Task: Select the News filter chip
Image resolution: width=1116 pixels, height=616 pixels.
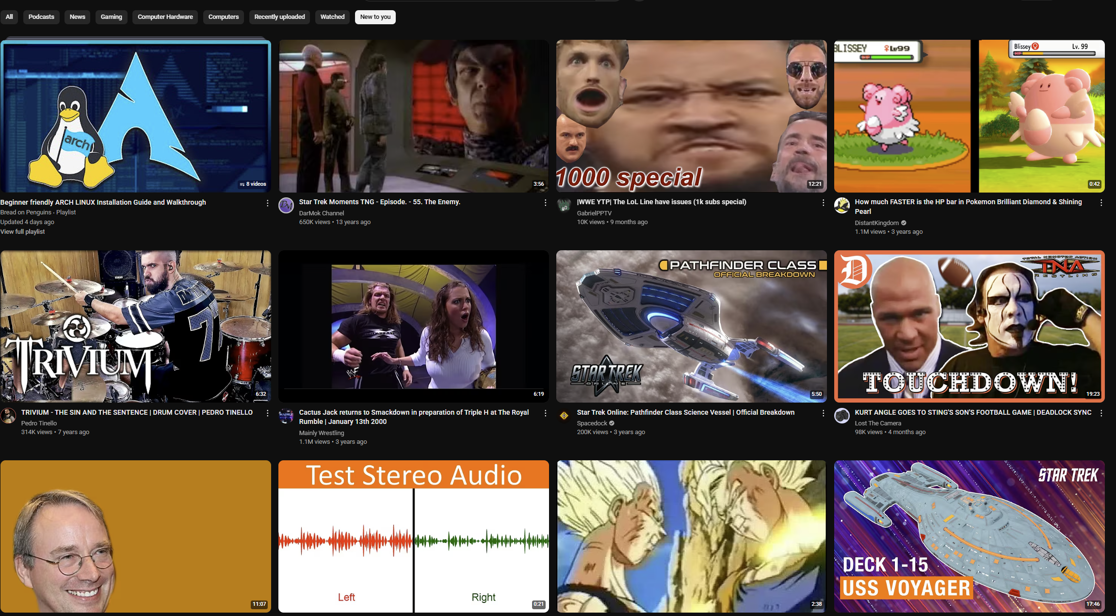Action: (x=77, y=17)
